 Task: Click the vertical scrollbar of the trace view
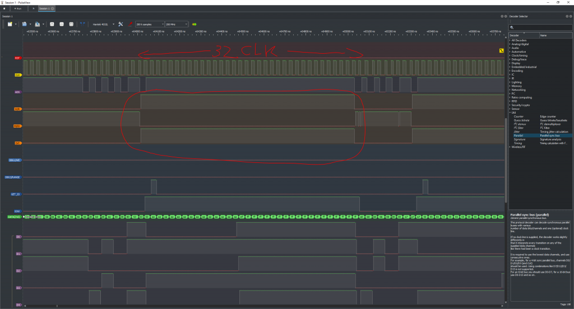click(x=506, y=161)
